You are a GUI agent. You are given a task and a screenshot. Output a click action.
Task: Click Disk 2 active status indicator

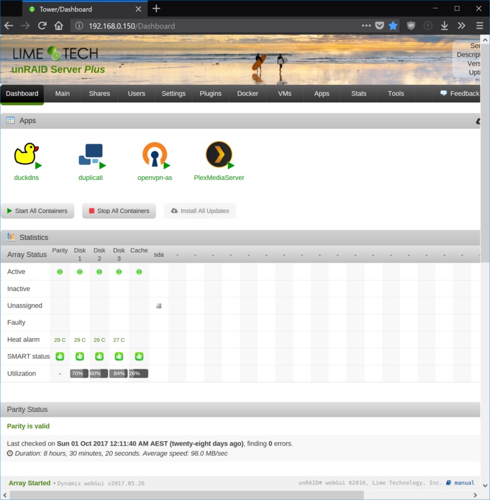click(x=100, y=272)
